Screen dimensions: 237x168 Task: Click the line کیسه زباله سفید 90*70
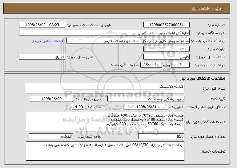(x=147, y=120)
